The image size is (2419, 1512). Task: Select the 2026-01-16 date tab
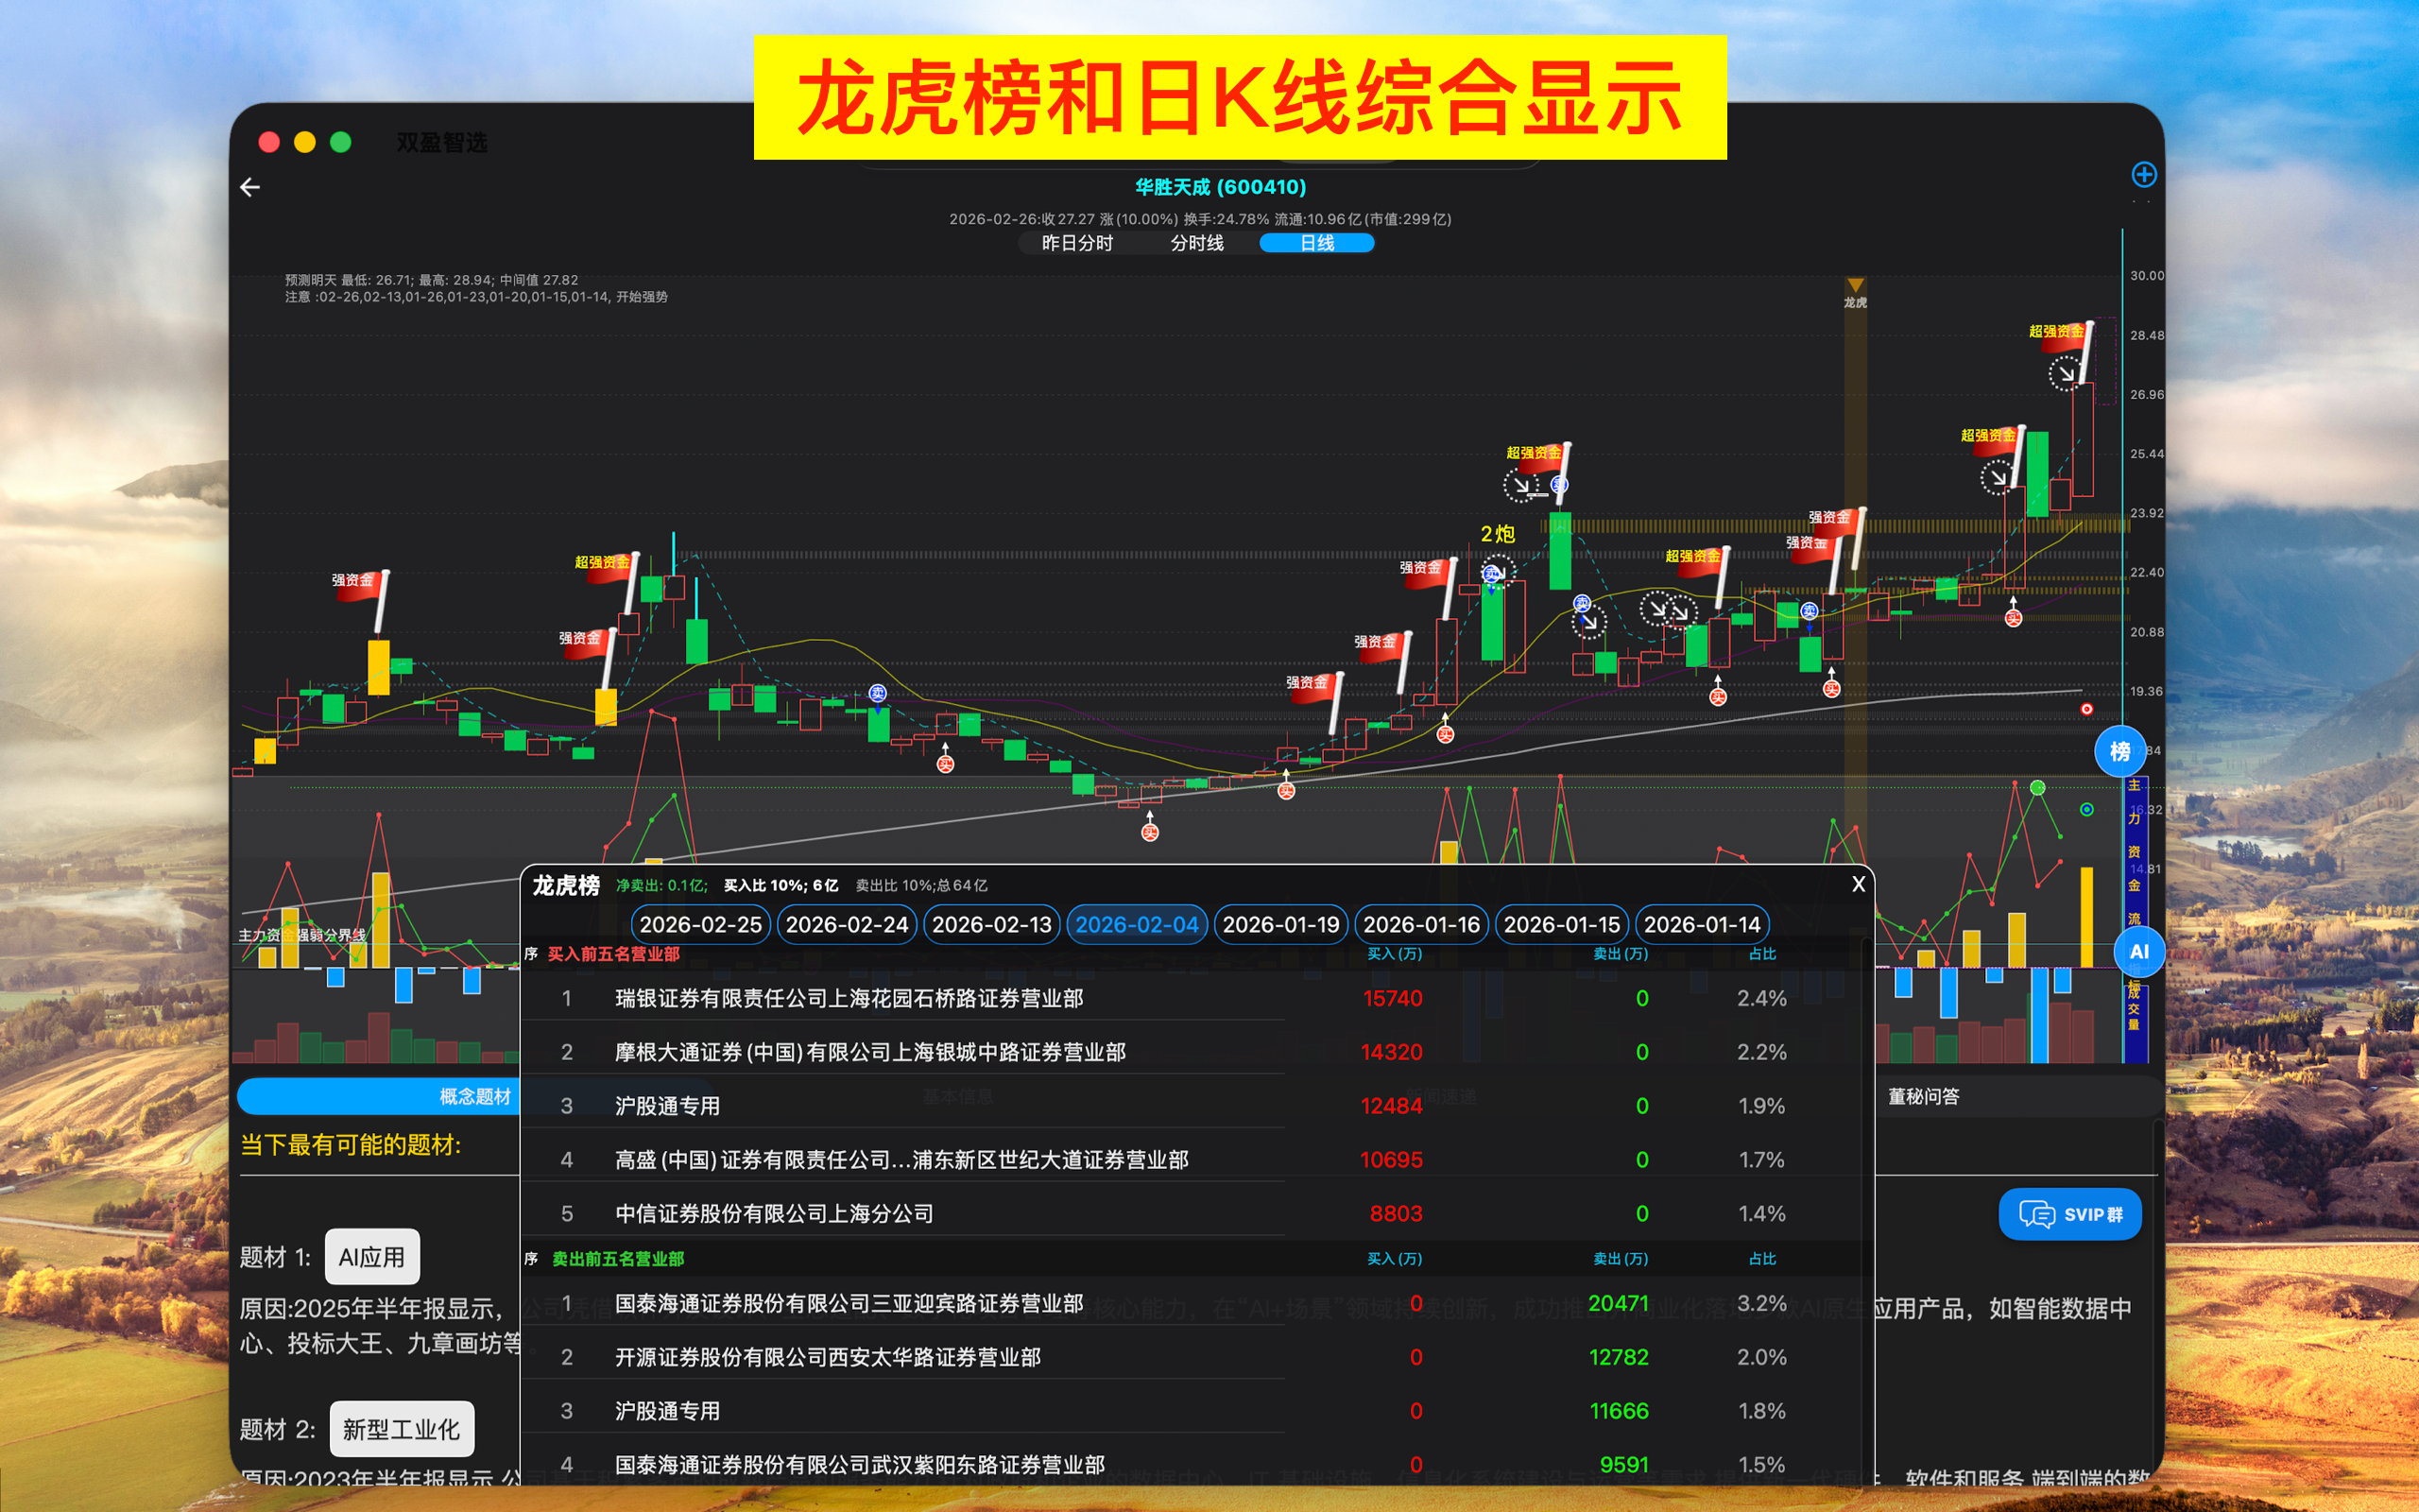(x=1421, y=924)
